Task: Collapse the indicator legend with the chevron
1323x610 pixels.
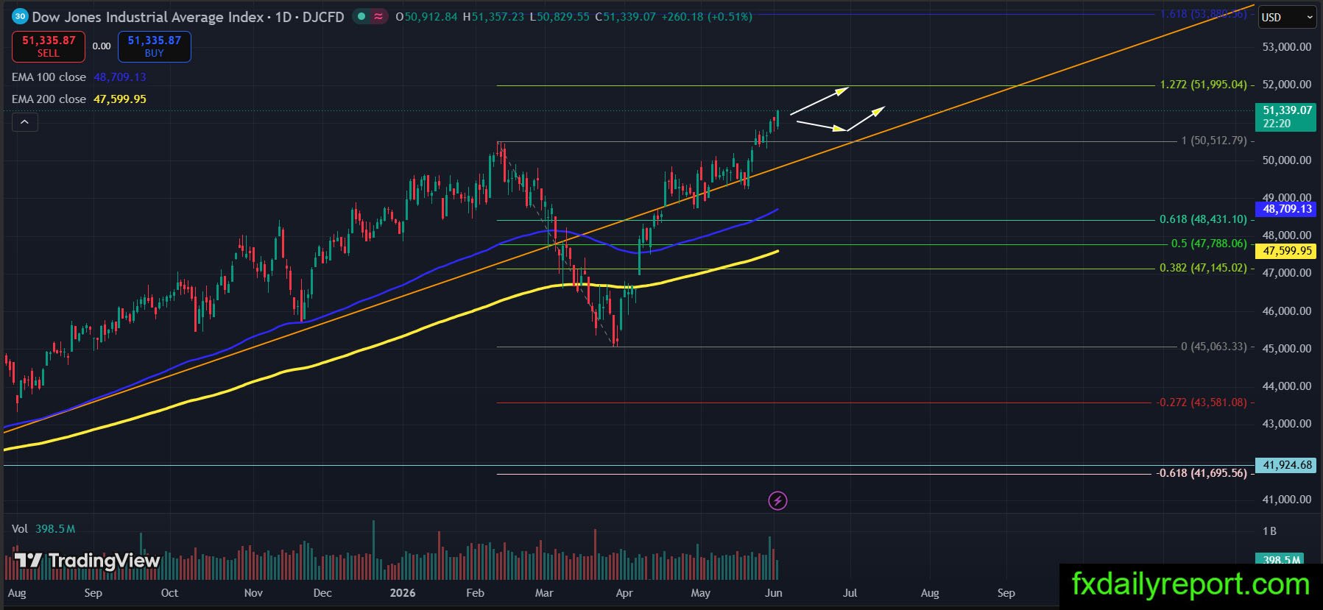Action: point(24,122)
